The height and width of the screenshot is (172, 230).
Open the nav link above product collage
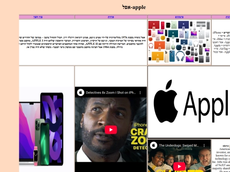179,17
